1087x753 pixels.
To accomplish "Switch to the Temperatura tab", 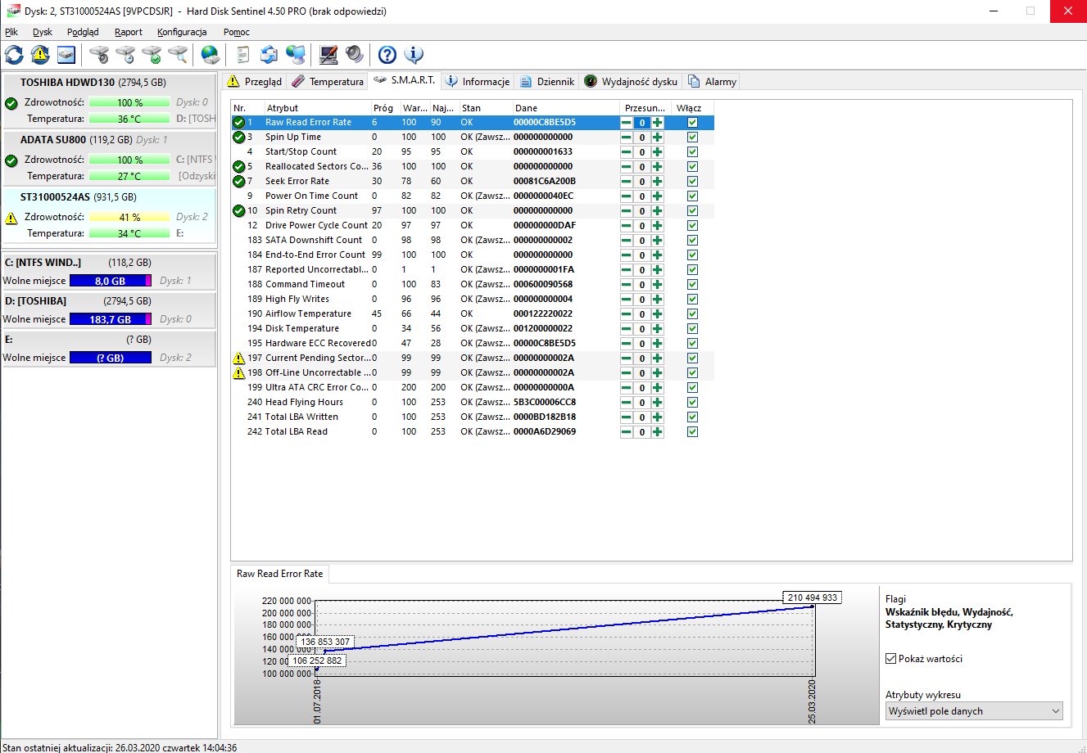I will (328, 82).
